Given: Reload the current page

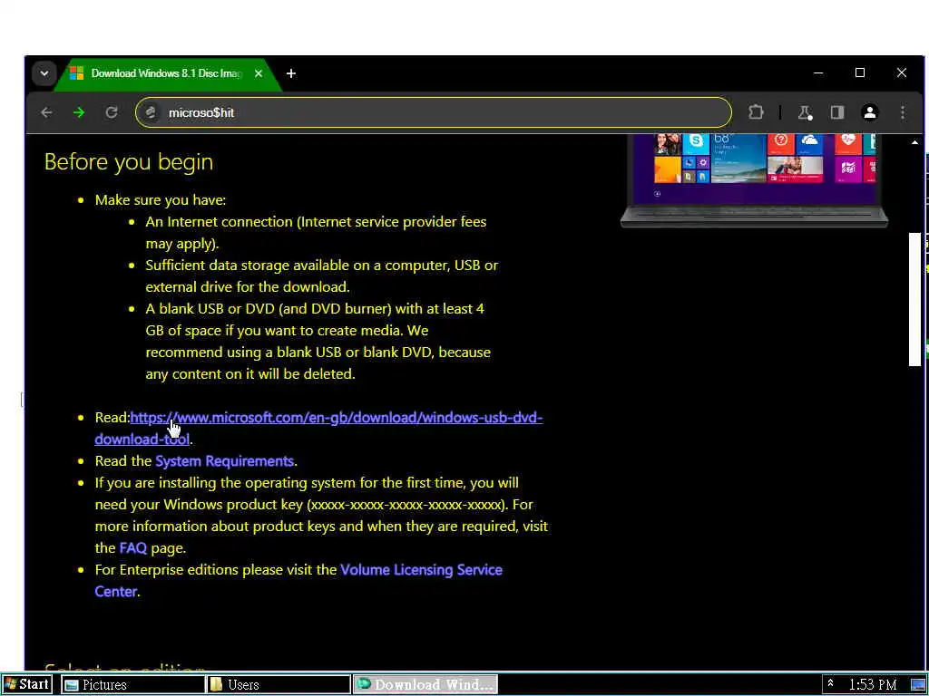Looking at the screenshot, I should click(x=112, y=112).
